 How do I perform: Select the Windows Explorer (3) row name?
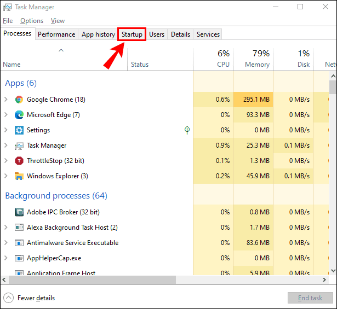(58, 176)
